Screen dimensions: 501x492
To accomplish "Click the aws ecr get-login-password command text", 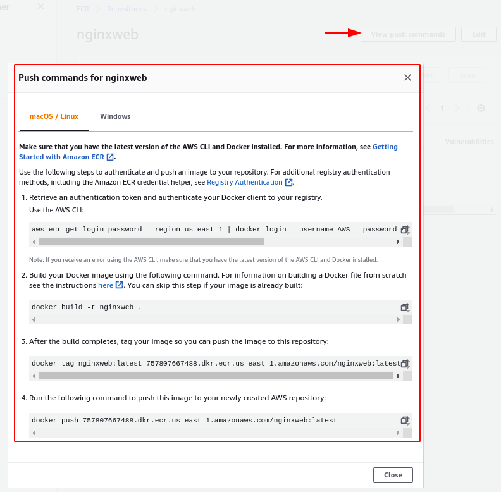I will pos(216,230).
